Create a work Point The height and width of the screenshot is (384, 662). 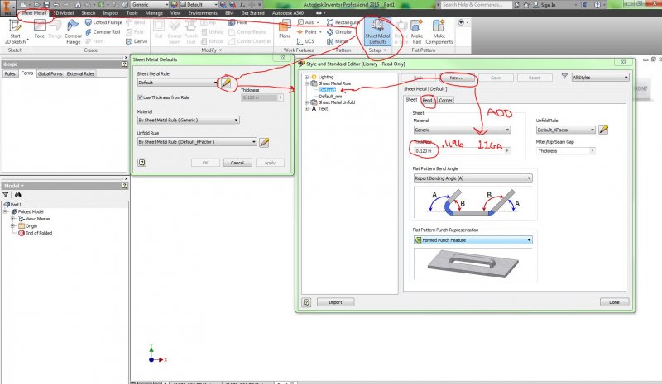pos(309,32)
